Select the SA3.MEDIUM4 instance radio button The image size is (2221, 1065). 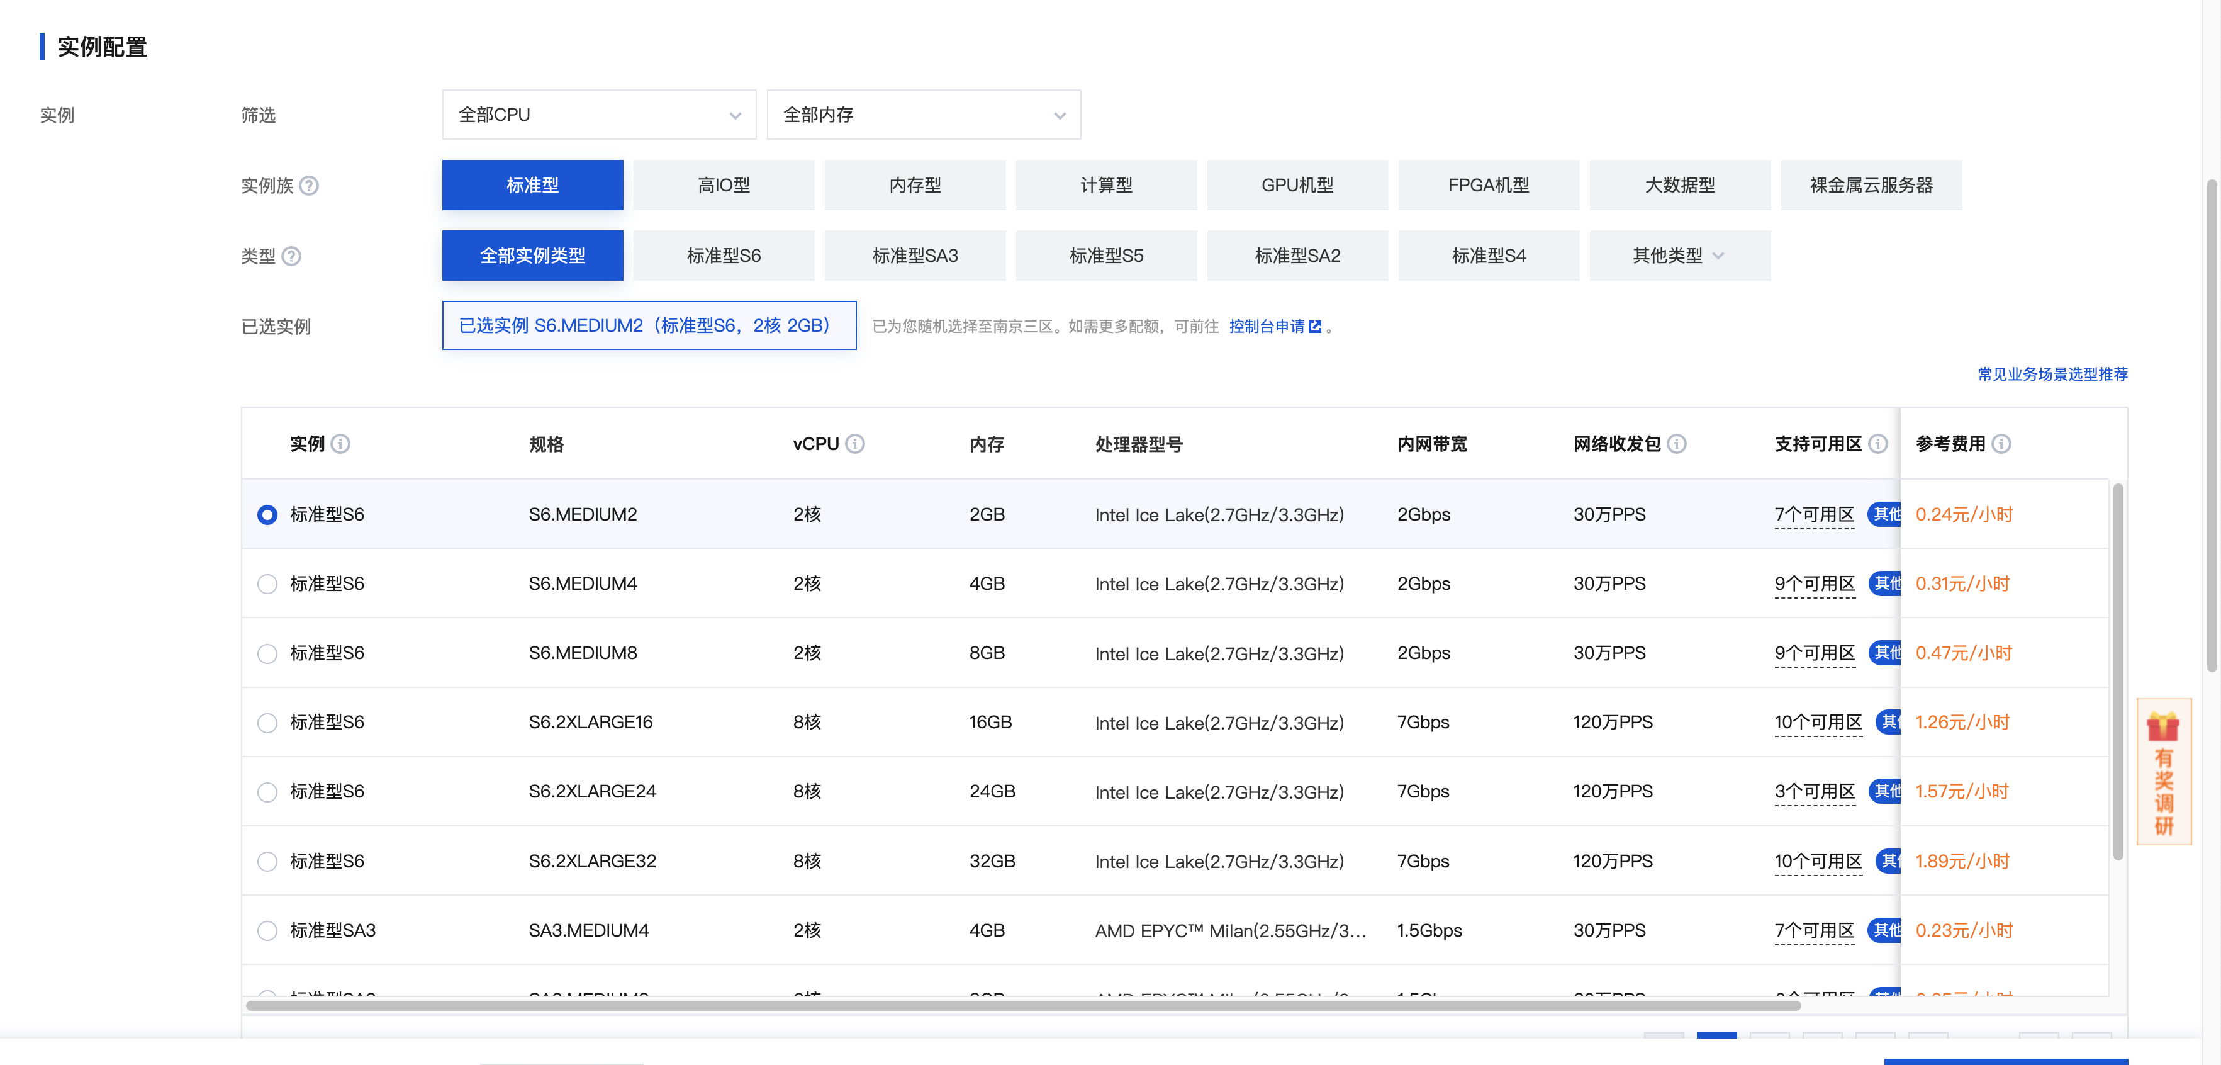pyautogui.click(x=267, y=930)
